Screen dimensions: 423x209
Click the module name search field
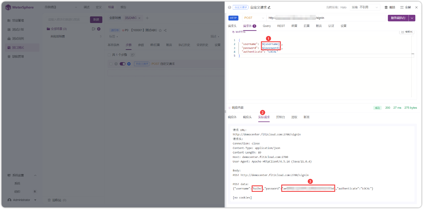click(67, 20)
